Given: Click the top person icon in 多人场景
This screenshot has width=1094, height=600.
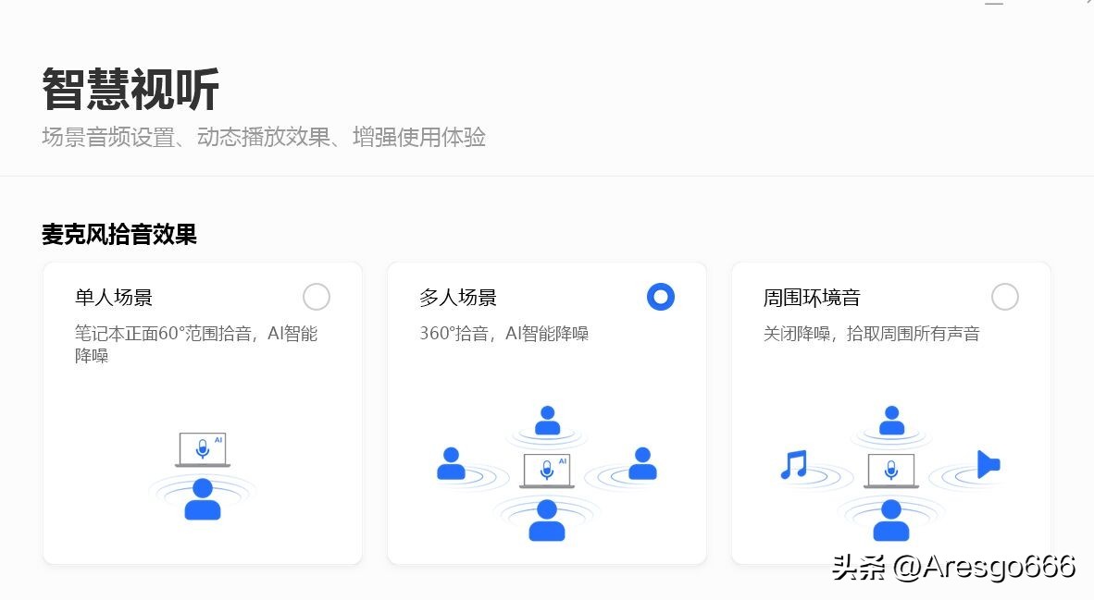Looking at the screenshot, I should tap(546, 422).
